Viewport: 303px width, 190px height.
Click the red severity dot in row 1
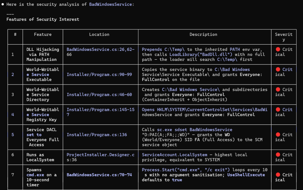click(x=278, y=49)
